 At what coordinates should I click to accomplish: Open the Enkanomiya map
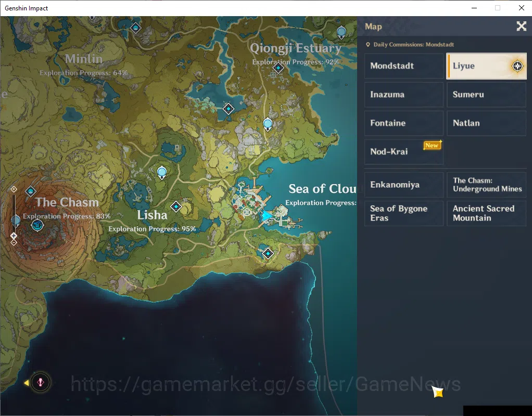click(404, 185)
